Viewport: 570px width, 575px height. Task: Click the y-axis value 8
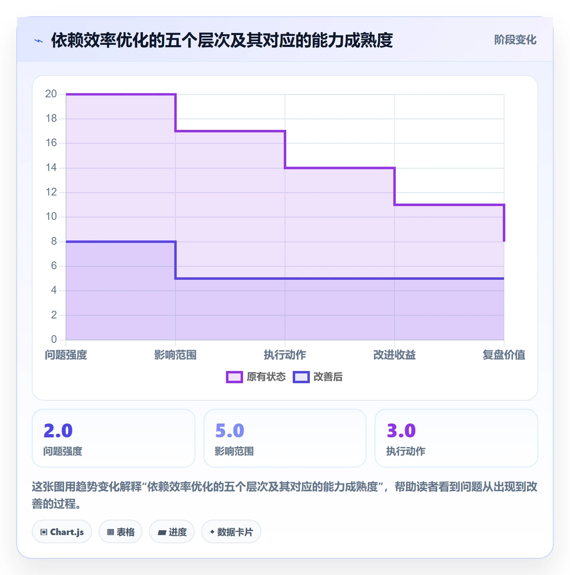coord(54,241)
